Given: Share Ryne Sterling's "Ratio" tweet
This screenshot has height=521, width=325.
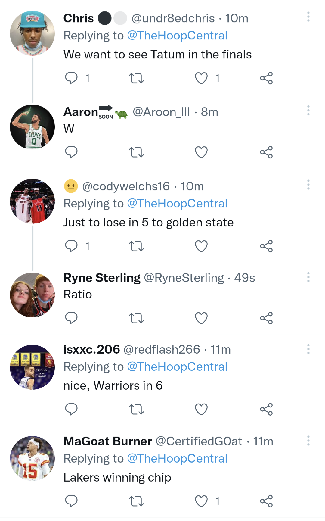Looking at the screenshot, I should [x=266, y=318].
